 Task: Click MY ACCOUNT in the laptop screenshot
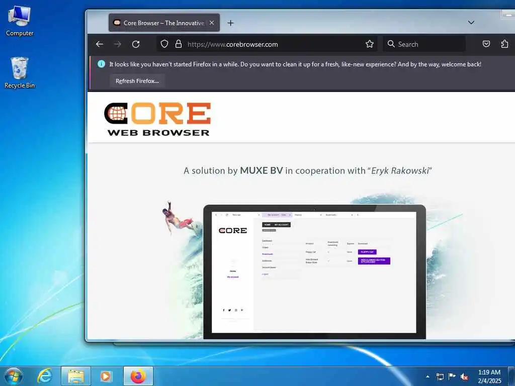click(282, 225)
